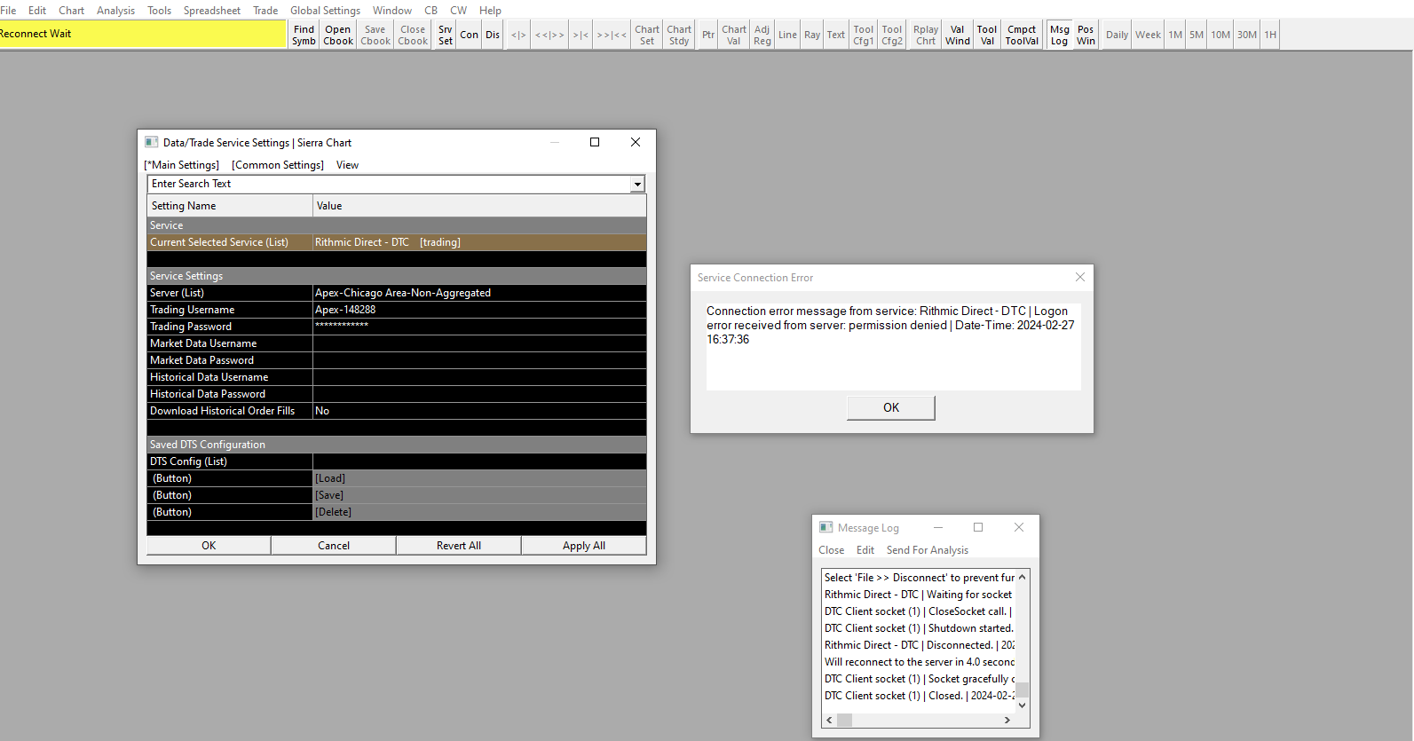1414x741 pixels.
Task: Open the Analysis menu
Action: coord(115,11)
